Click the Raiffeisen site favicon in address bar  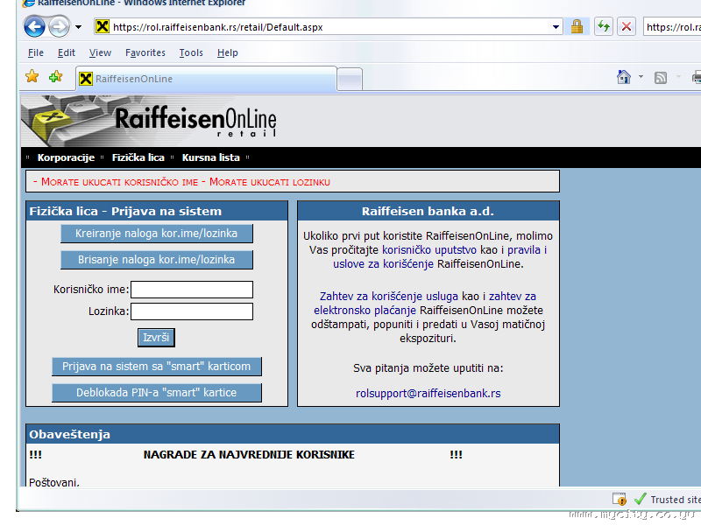click(103, 27)
